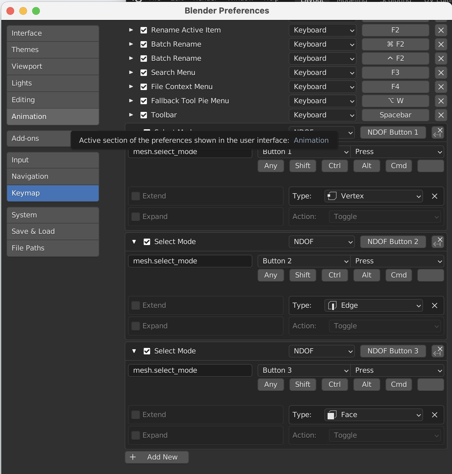Screen dimensions: 452x474
Task: Expand the Search Menu entry
Action: pyautogui.click(x=131, y=72)
